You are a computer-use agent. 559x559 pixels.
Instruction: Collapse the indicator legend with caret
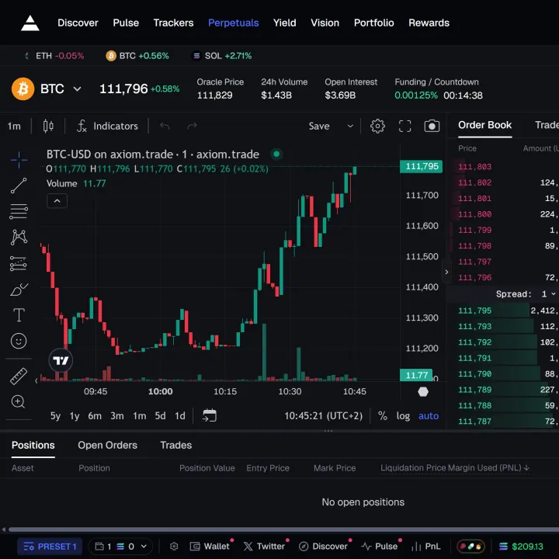click(57, 201)
